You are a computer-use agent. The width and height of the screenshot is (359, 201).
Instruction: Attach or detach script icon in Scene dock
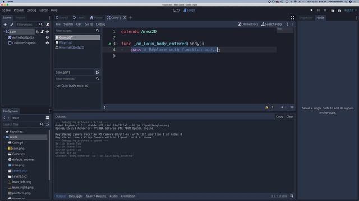pos(48,25)
